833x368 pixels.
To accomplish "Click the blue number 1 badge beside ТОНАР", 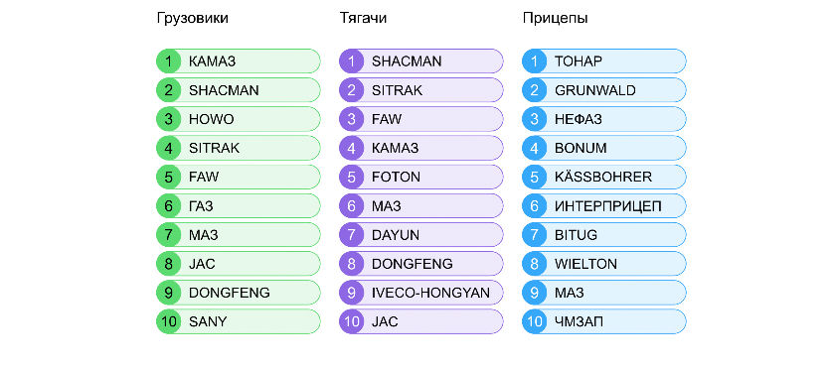I will (x=534, y=61).
